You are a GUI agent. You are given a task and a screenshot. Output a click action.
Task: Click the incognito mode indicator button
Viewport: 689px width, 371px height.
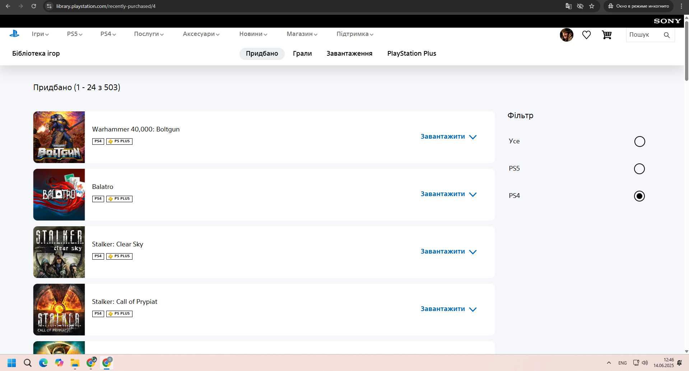pyautogui.click(x=638, y=6)
